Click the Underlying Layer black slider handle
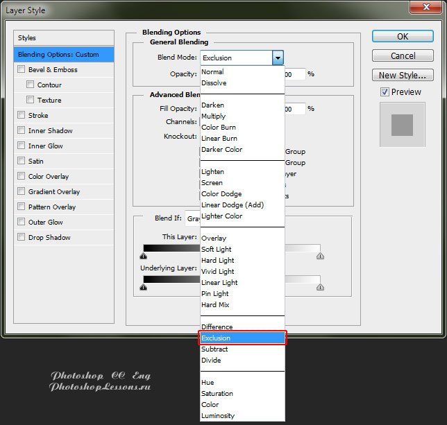The image size is (447, 425). pos(143,286)
